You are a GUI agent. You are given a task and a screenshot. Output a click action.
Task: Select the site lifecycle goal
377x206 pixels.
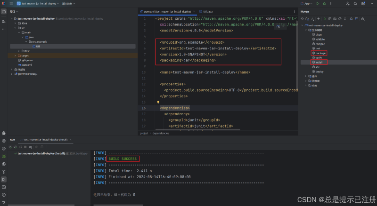pos(316,67)
